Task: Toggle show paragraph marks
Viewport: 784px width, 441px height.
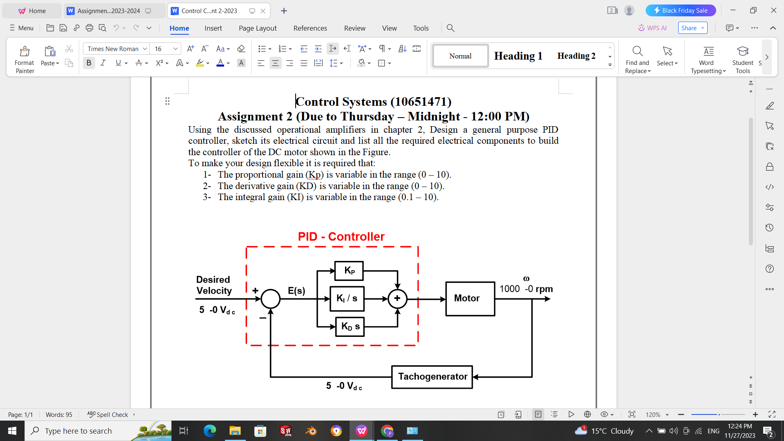Action: (x=383, y=49)
